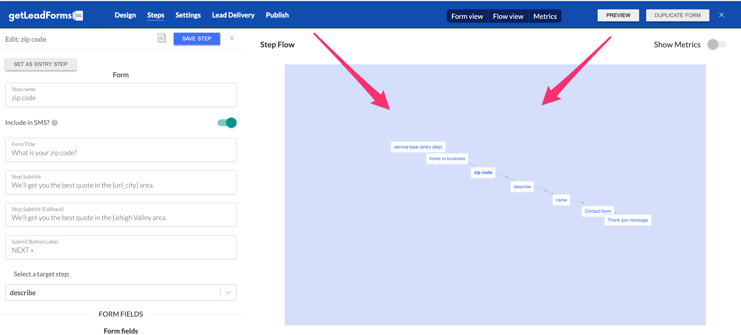Switch to the Lead Delivery tab
The height and width of the screenshot is (335, 741).
(x=233, y=15)
